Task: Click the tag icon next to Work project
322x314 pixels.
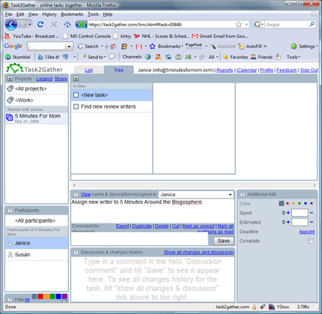Action: tap(10, 100)
